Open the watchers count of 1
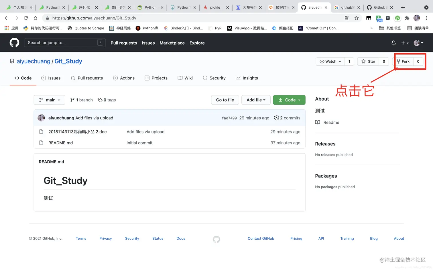The height and width of the screenshot is (270, 433). click(349, 61)
